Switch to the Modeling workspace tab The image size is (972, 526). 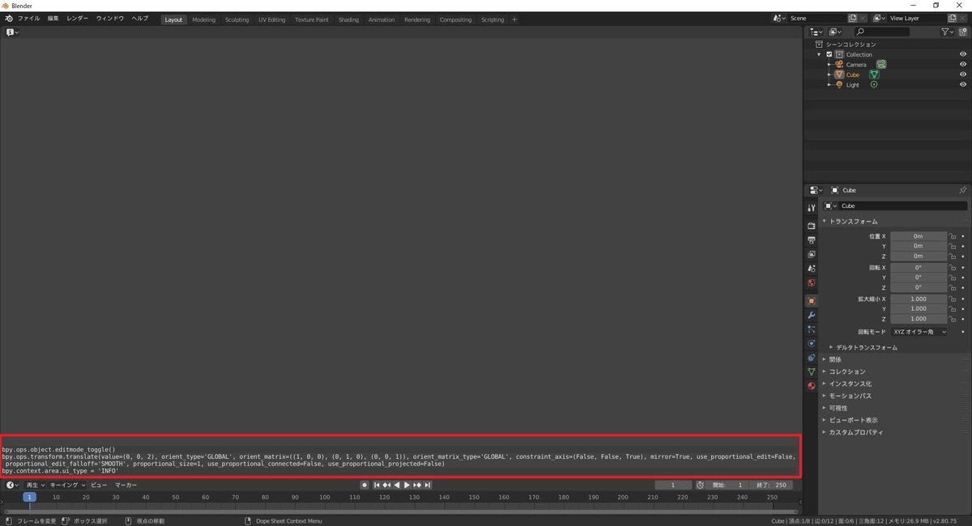coord(203,19)
